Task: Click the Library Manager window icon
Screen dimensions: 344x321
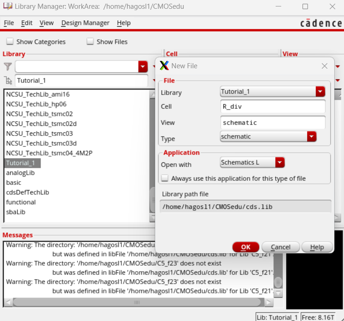Action: (7, 6)
